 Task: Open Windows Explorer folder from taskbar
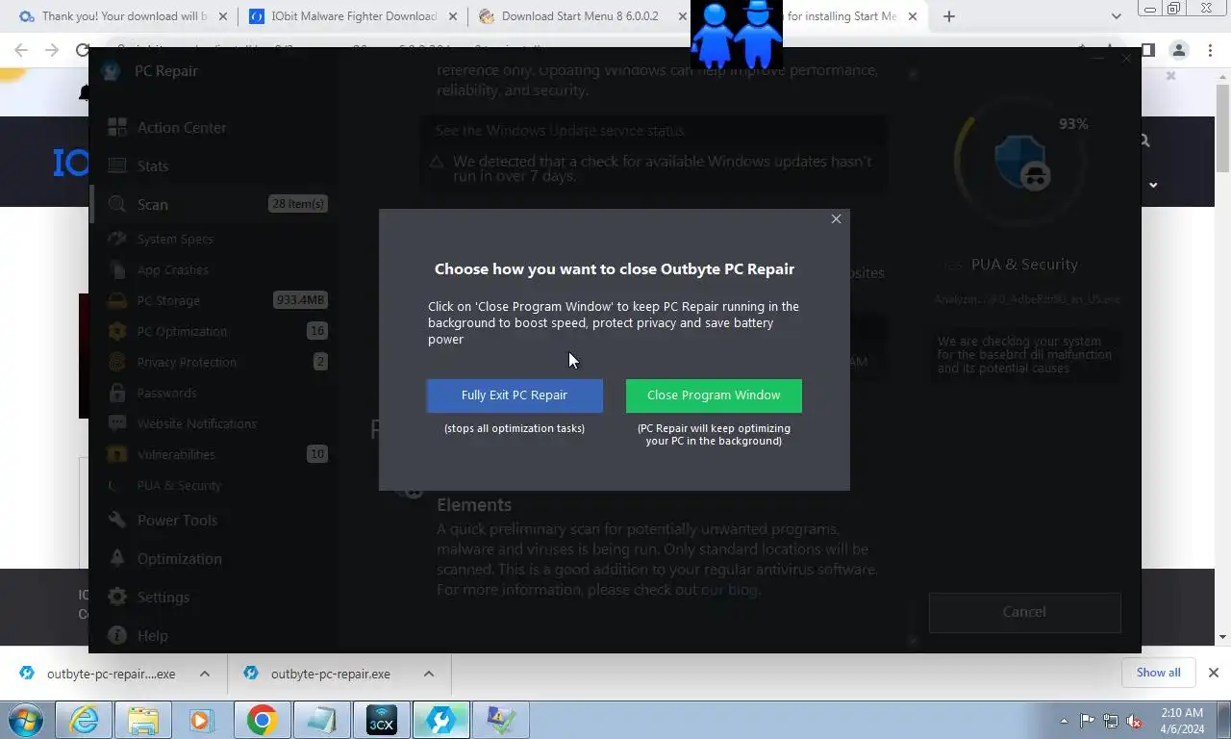point(143,720)
